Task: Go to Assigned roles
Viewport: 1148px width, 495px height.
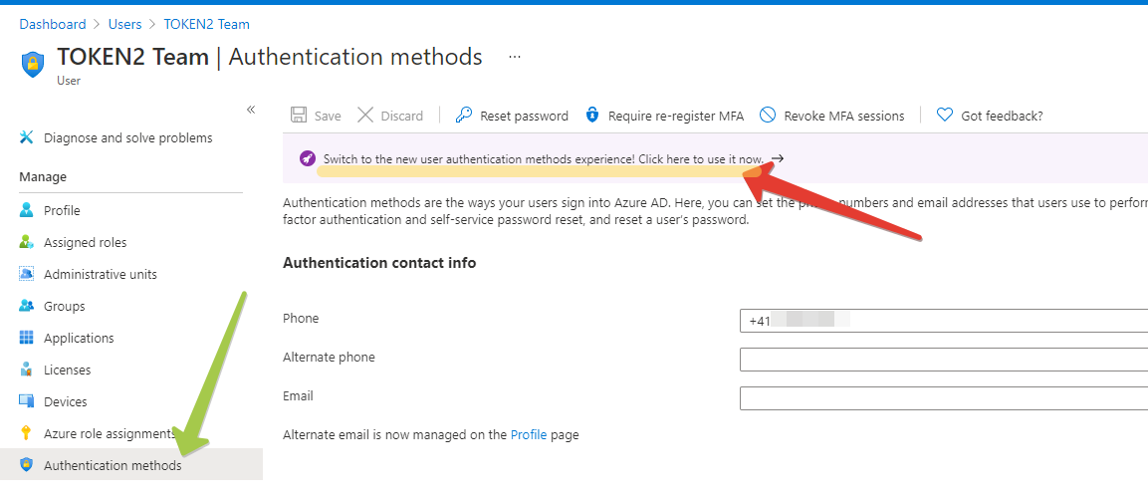Action: (x=85, y=242)
